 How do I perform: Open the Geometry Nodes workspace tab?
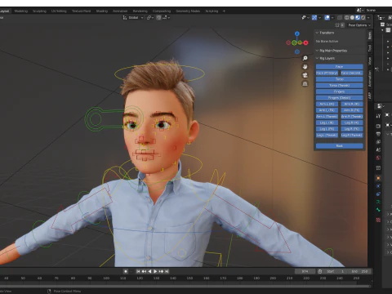point(188,11)
